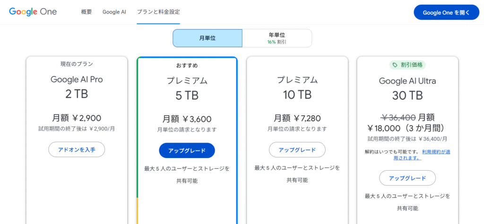This screenshot has width=484, height=224.
Task: Click the Google AI Pro 2 TB heading
Action: point(77,86)
